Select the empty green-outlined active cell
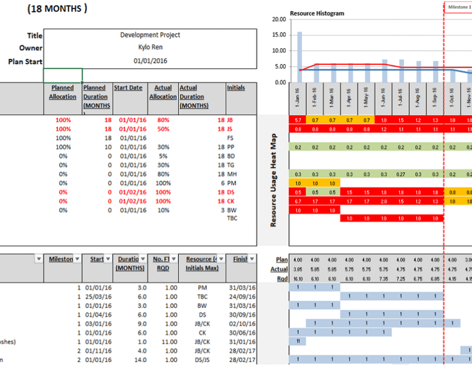 point(63,76)
